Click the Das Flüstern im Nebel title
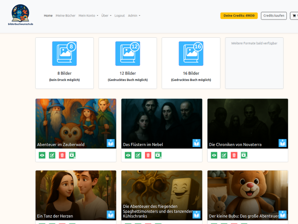 pos(143,145)
